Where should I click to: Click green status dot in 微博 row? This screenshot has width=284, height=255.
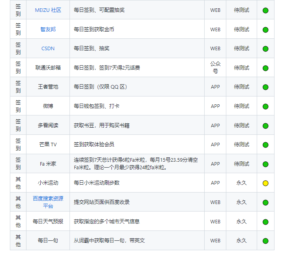[265, 106]
